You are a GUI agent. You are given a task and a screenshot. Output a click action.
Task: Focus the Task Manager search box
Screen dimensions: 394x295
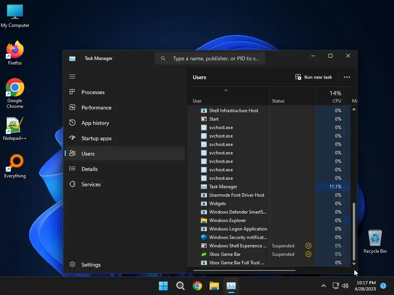pos(210,58)
